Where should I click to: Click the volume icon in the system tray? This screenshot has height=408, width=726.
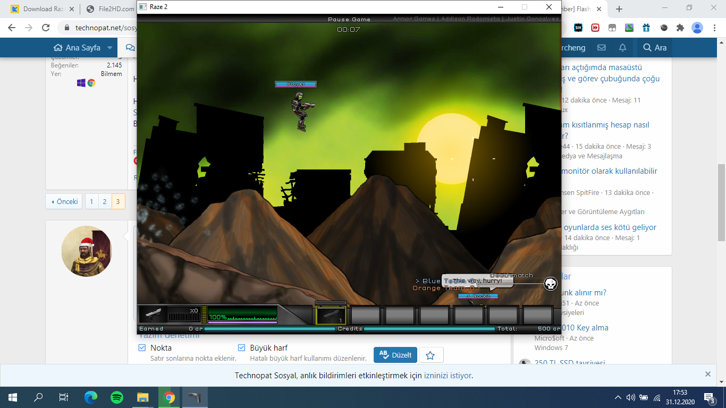click(631, 397)
